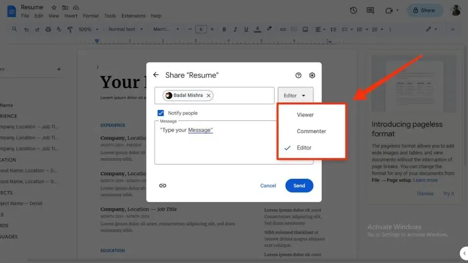Open the highlight color tool

pos(269,29)
